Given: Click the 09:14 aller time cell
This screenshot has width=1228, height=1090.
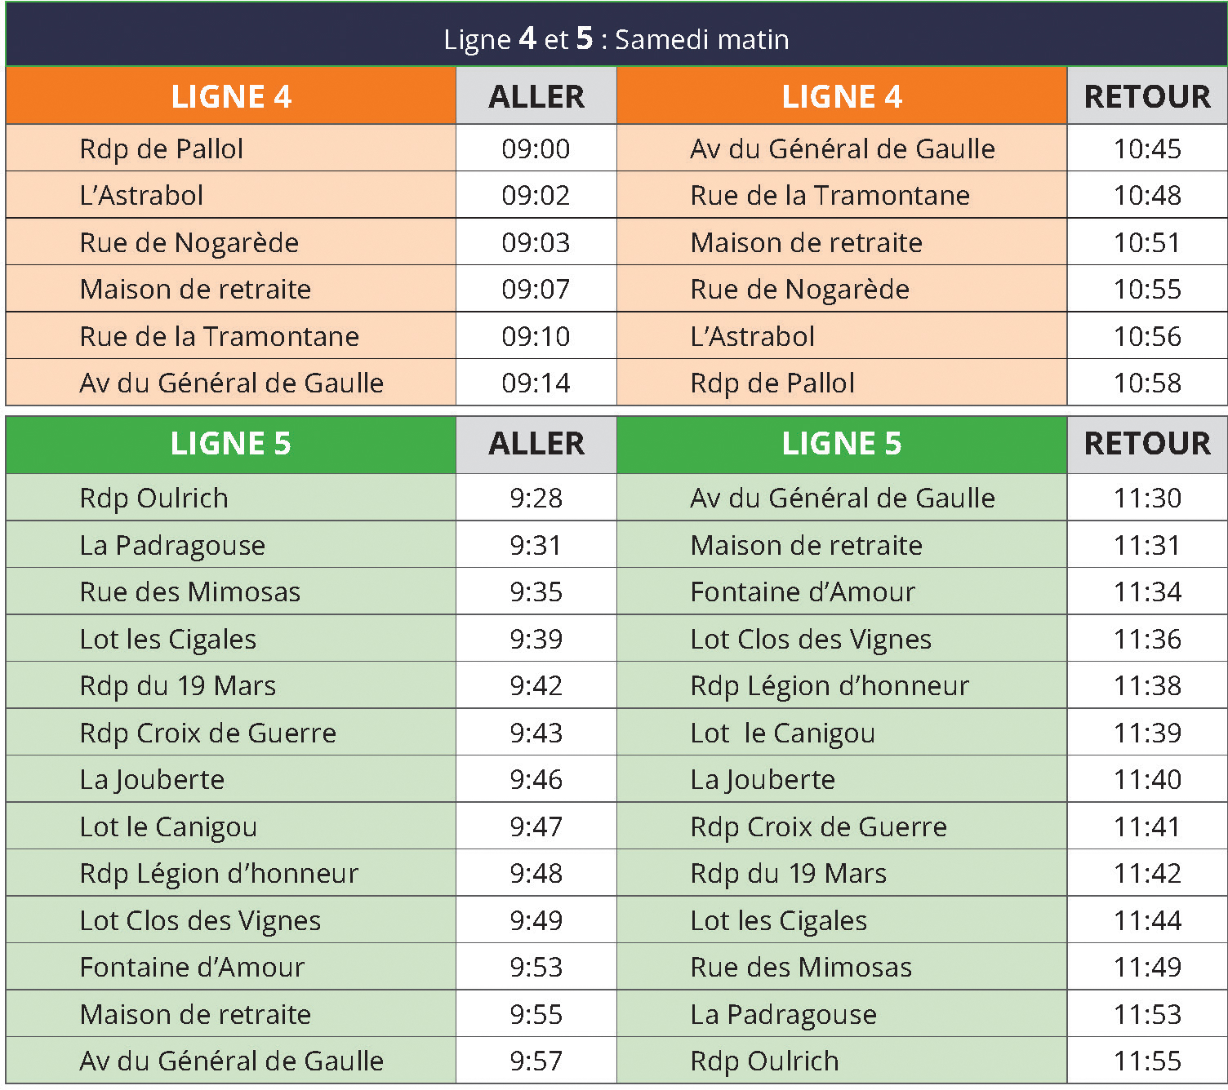Looking at the screenshot, I should click(536, 383).
